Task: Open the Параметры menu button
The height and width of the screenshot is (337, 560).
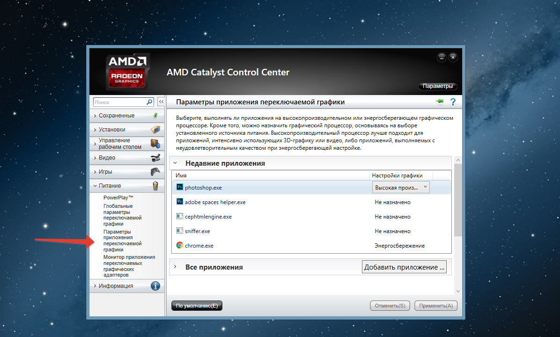Action: (x=437, y=87)
